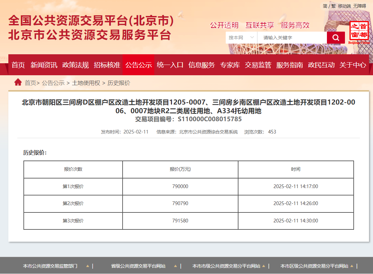Expand 本市公共资源交易监管部门 footer list

click(x=87, y=266)
